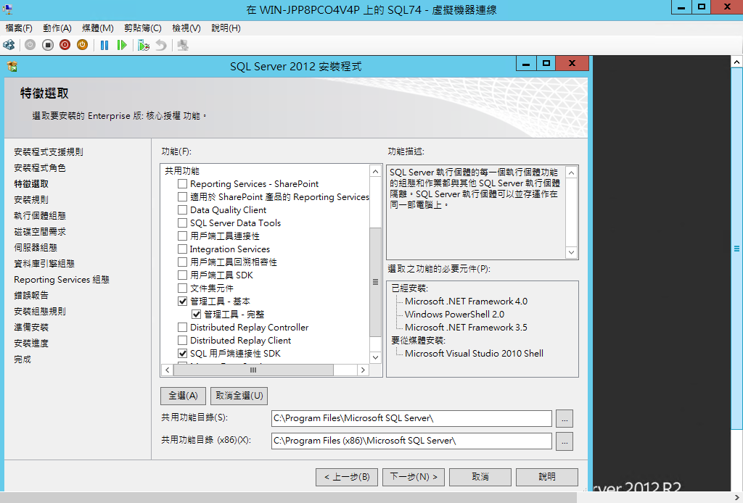Click VM window scroll up arrow
This screenshot has width=743, height=503.
(737, 62)
